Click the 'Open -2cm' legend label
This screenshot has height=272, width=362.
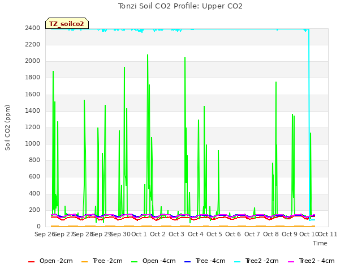pyautogui.click(x=56, y=261)
